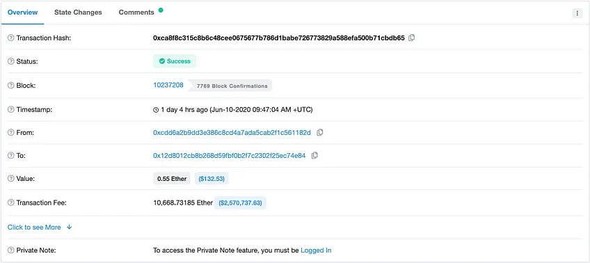Click help icon beside Value
Image resolution: width=590 pixels, height=263 pixels.
click(x=11, y=179)
